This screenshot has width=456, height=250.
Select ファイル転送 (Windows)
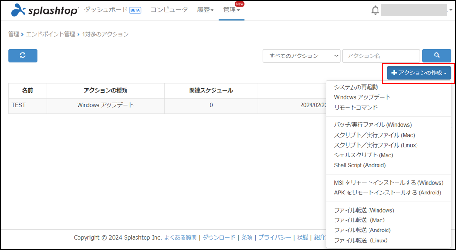[364, 210]
